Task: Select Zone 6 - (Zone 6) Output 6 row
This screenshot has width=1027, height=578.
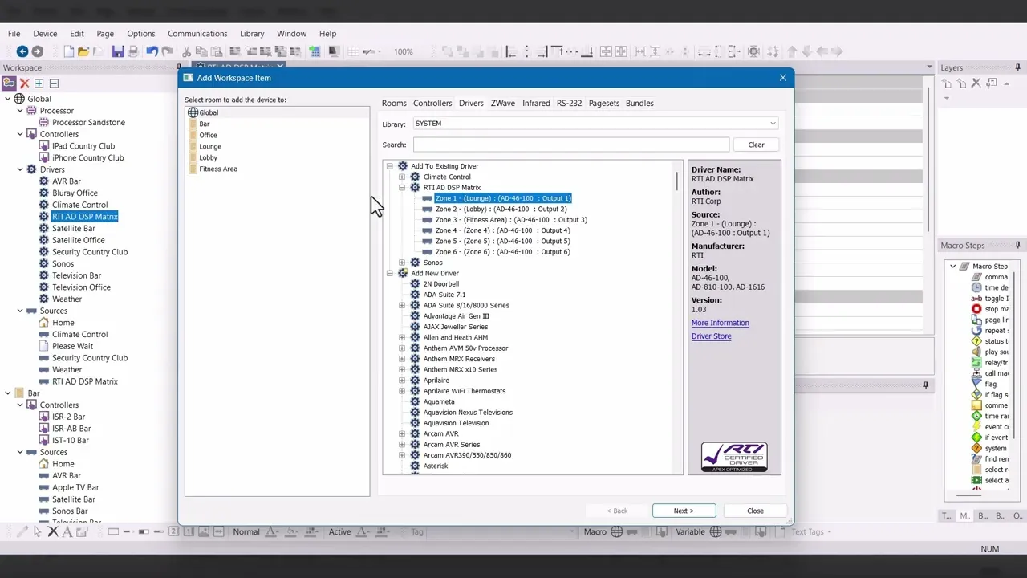Action: [502, 252]
